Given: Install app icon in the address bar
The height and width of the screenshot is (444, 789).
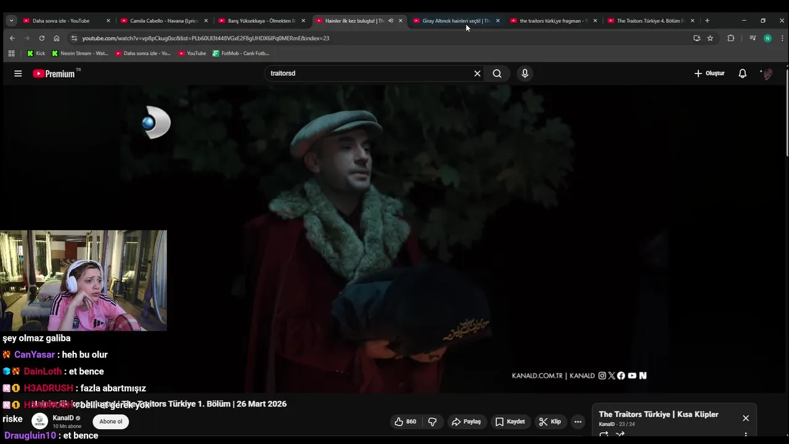Looking at the screenshot, I should (x=697, y=38).
